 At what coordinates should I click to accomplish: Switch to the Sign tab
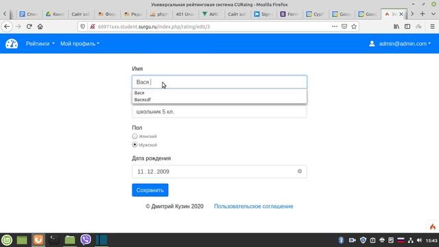(263, 14)
